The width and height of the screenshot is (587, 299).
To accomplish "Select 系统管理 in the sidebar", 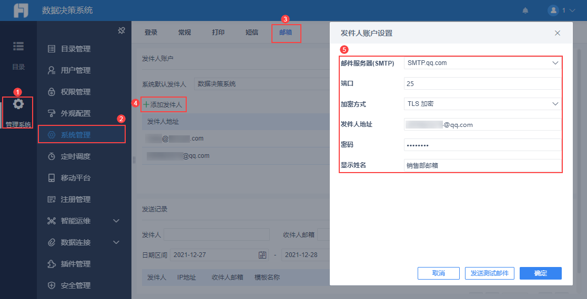I will tap(81, 135).
